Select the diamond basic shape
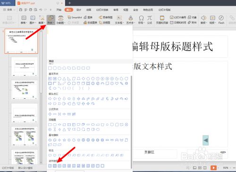 coord(83,78)
